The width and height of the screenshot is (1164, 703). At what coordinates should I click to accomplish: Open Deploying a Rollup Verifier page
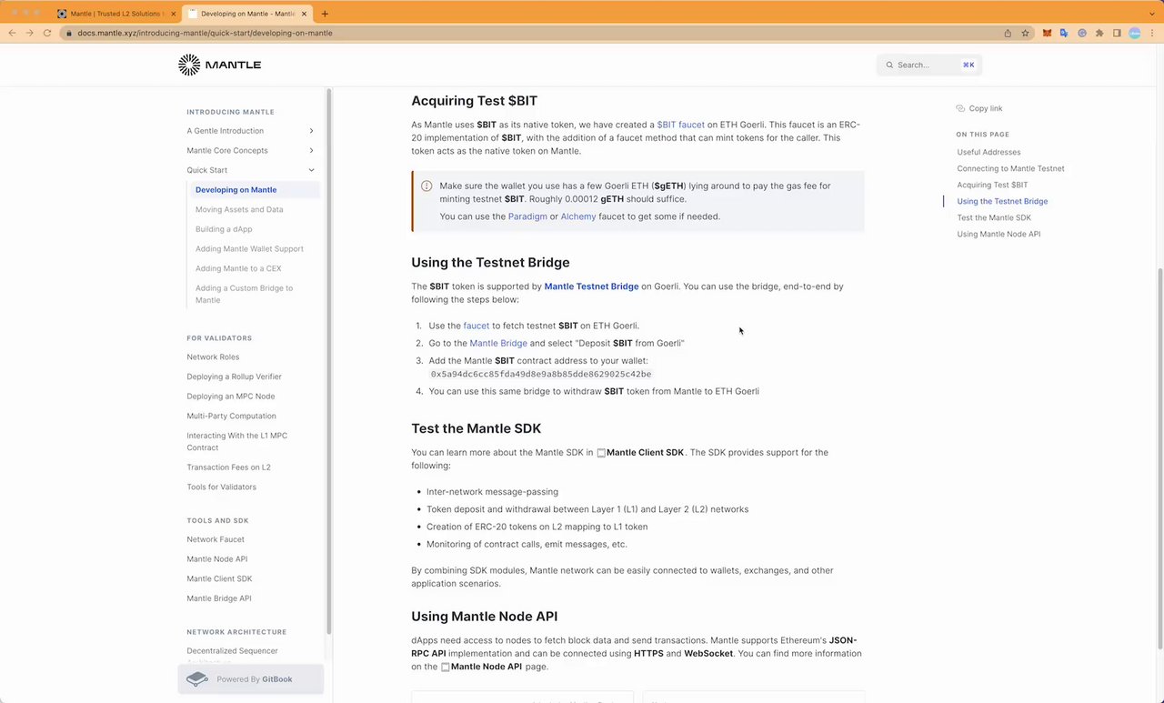tap(234, 377)
